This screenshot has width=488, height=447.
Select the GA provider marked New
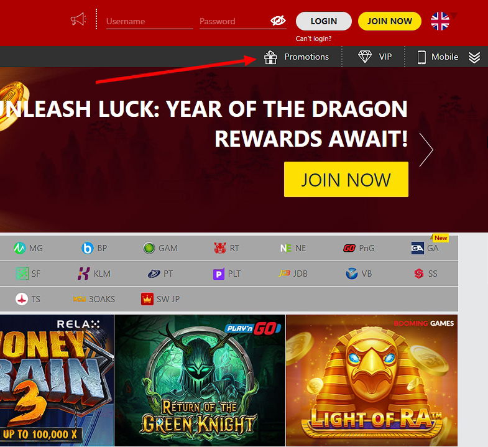click(425, 248)
